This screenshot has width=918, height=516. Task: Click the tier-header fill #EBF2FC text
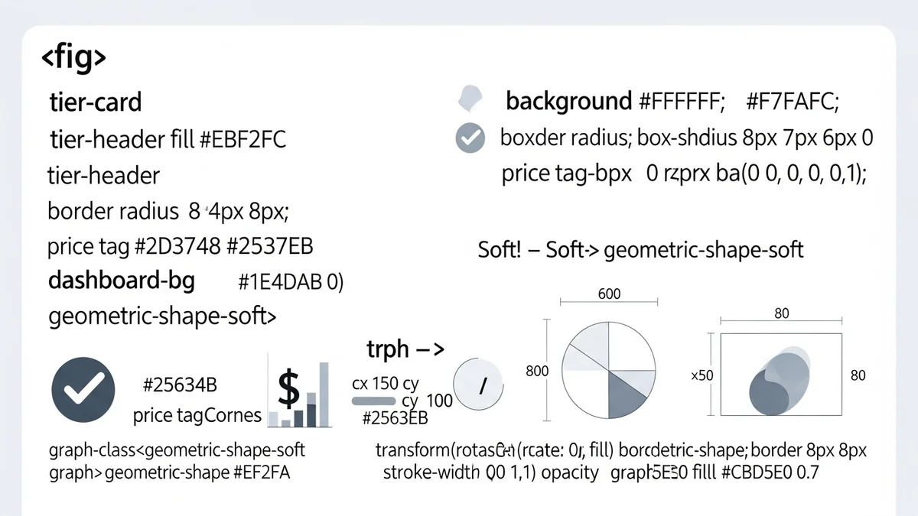click(168, 140)
